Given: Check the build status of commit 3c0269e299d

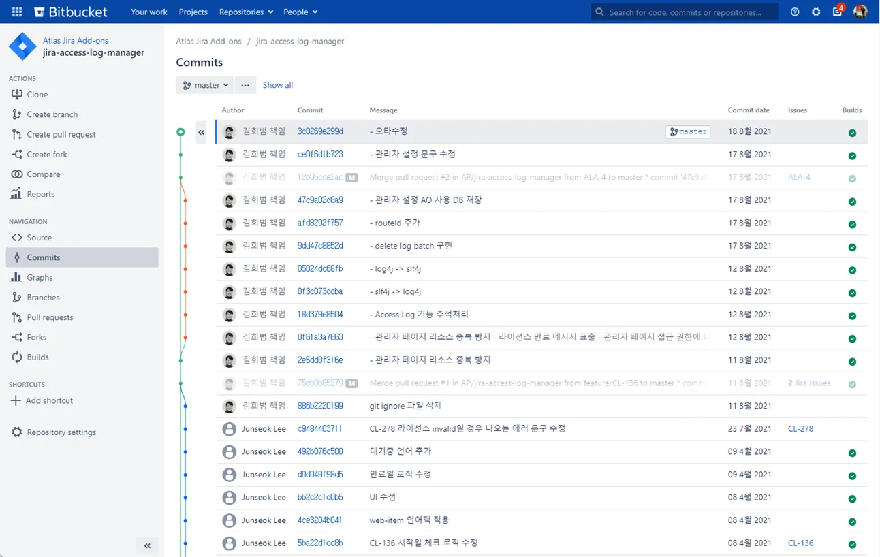Looking at the screenshot, I should tap(852, 133).
